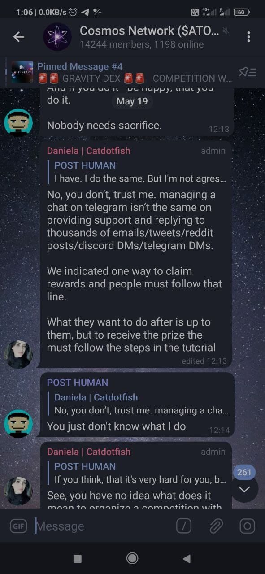The image size is (265, 574).
Task: Tap Android home navigation button
Action: pos(132,558)
